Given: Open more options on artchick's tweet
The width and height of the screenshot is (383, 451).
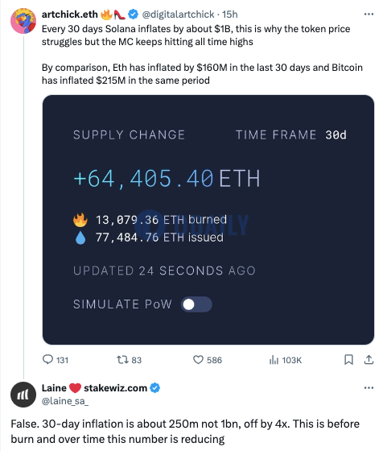Looking at the screenshot, I should [x=369, y=14].
